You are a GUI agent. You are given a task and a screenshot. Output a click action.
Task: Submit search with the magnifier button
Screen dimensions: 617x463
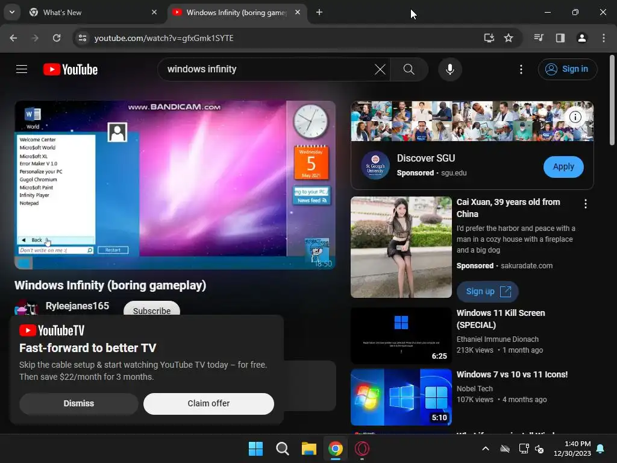tap(409, 69)
